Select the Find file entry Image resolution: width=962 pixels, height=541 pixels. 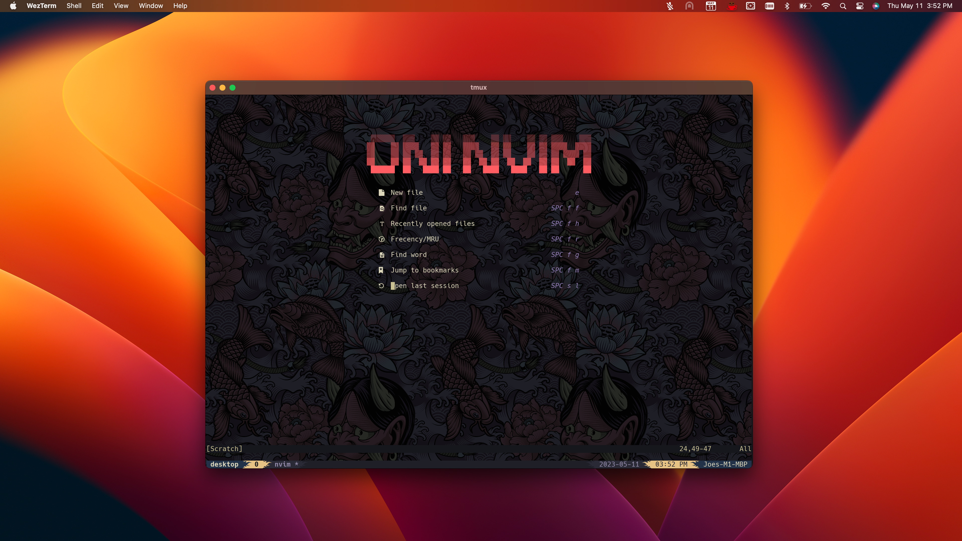409,208
